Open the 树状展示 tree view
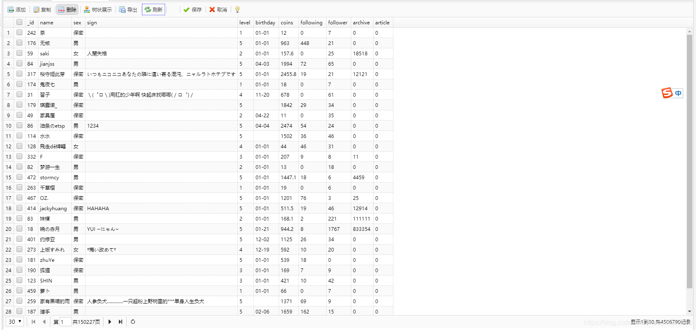 (x=98, y=9)
